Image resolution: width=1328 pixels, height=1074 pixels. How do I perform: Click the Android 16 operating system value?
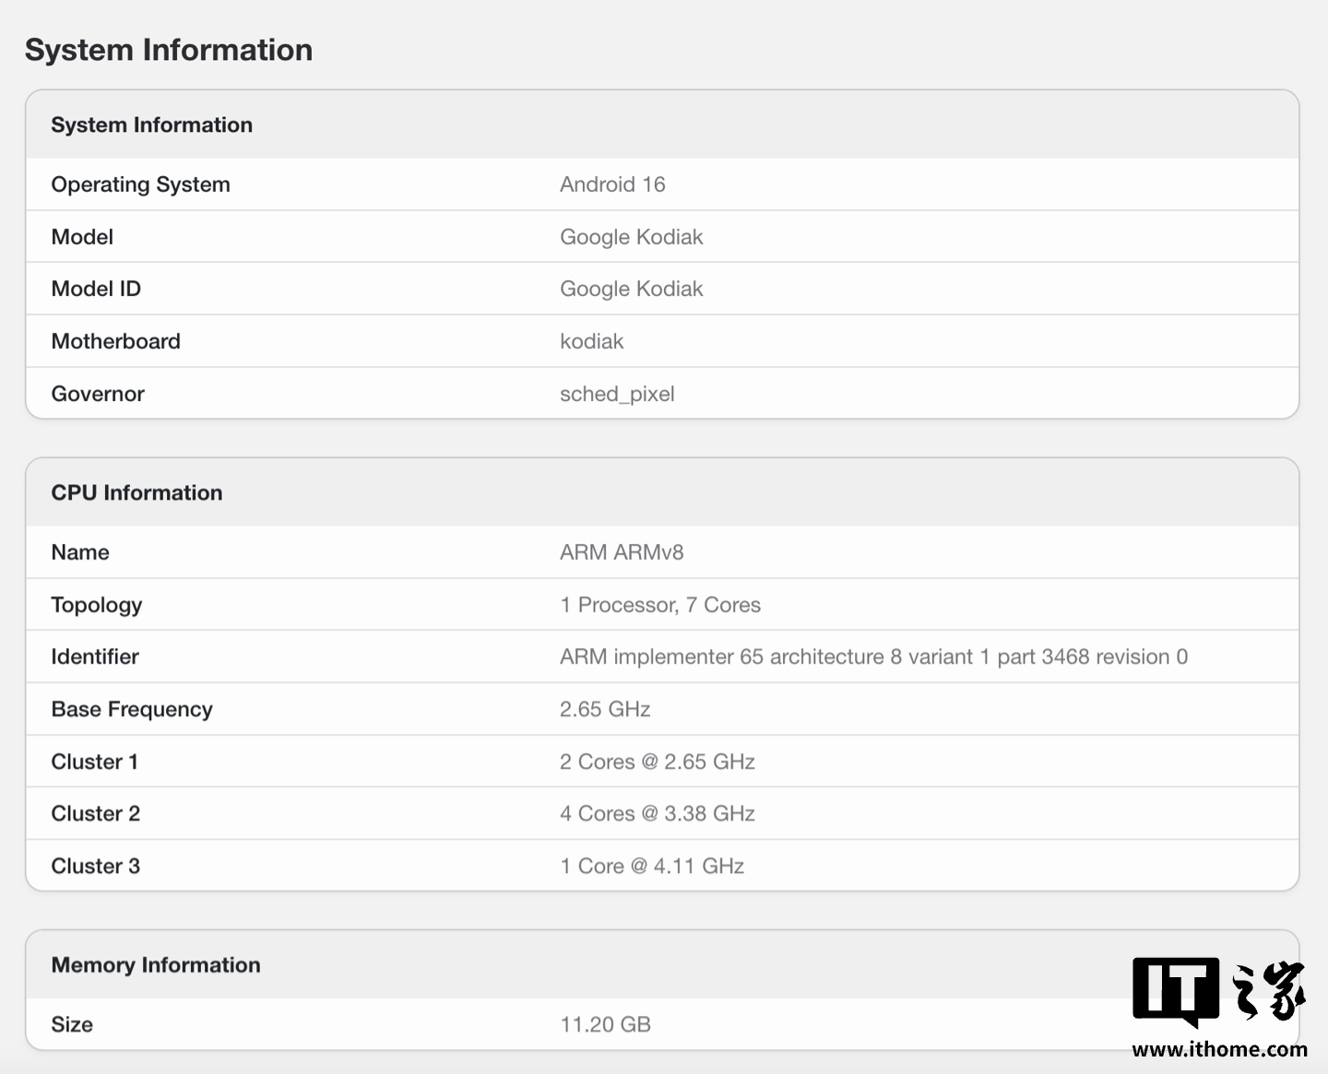612,184
